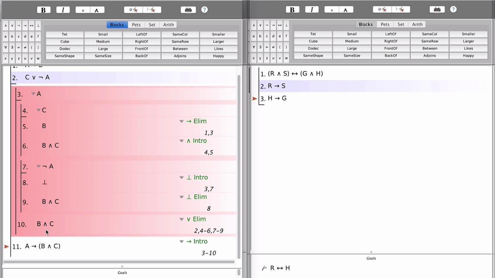This screenshot has height=278, width=495.
Task: Insert the contradiction ⊥ symbol in left window
Action: (x=38, y=25)
